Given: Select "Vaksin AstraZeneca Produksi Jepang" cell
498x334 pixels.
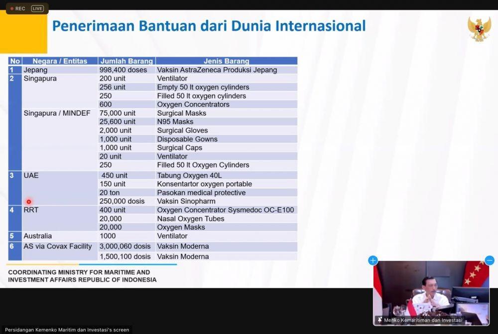Looking at the screenshot, I should point(227,70).
